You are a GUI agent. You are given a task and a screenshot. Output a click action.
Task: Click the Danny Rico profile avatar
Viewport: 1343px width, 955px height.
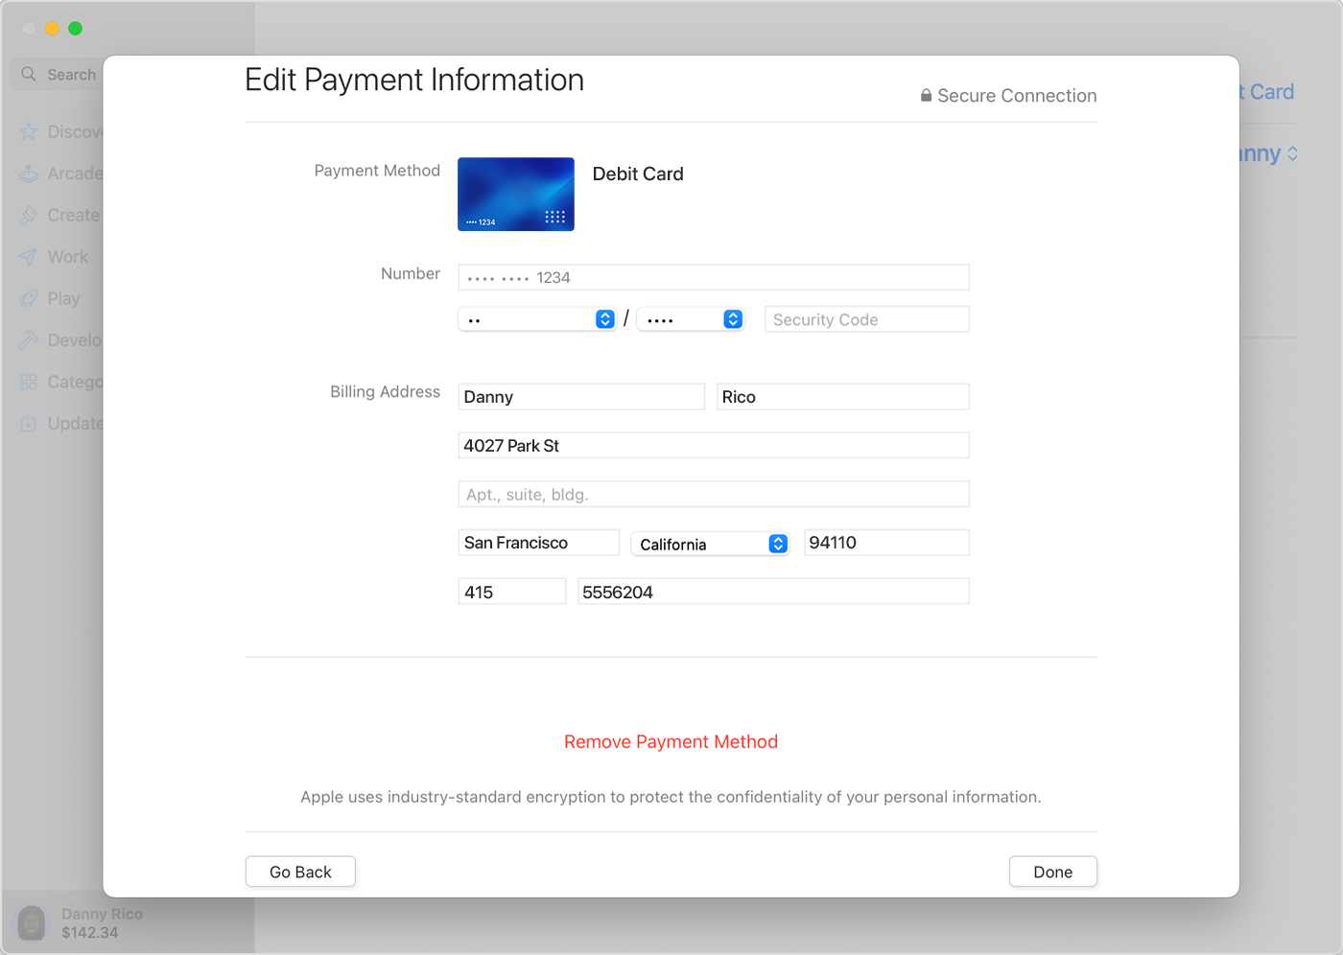coord(32,922)
